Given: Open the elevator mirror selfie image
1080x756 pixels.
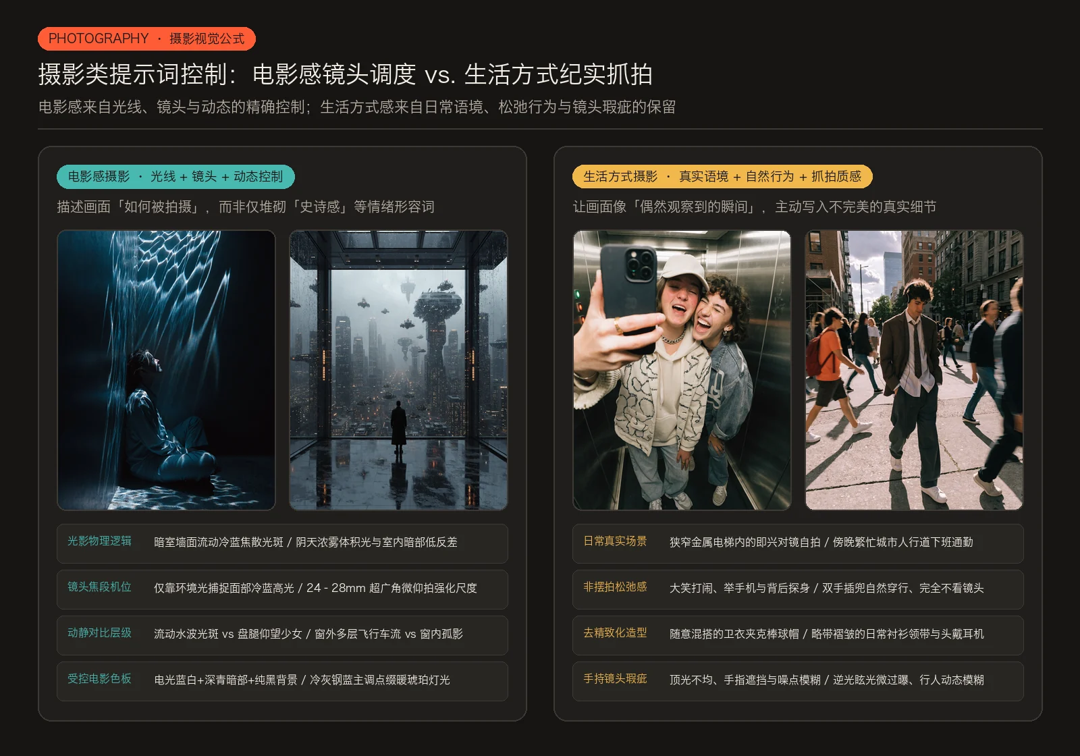Looking at the screenshot, I should tap(682, 370).
